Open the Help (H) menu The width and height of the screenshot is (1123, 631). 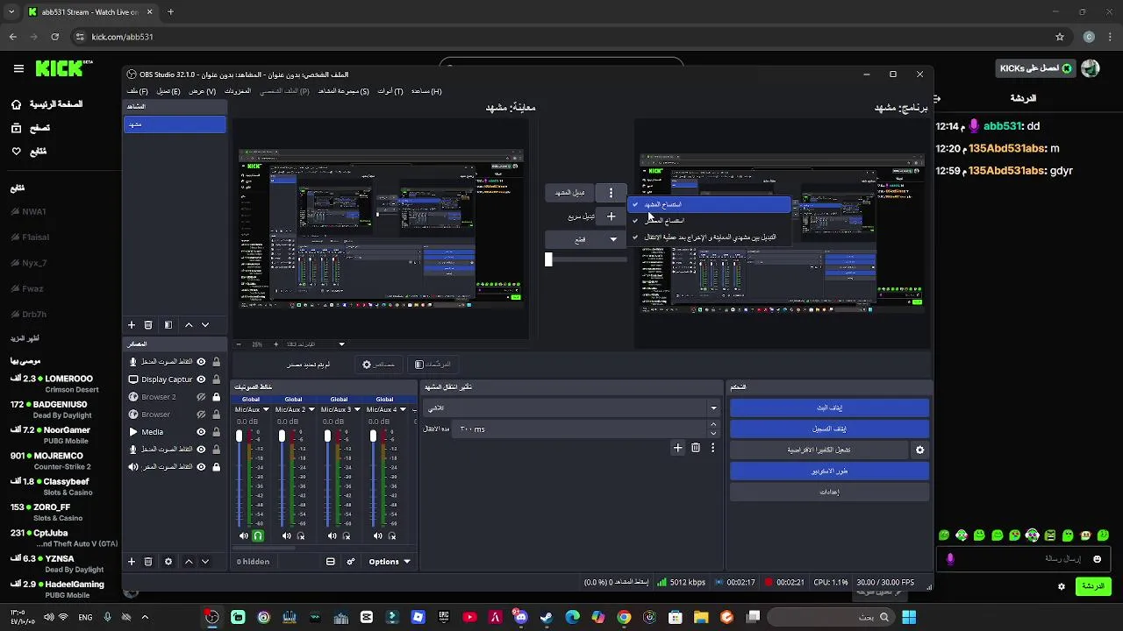pyautogui.click(x=426, y=91)
